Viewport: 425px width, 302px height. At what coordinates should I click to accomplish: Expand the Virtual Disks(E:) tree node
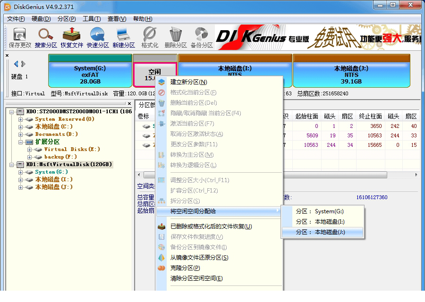[x=29, y=150]
